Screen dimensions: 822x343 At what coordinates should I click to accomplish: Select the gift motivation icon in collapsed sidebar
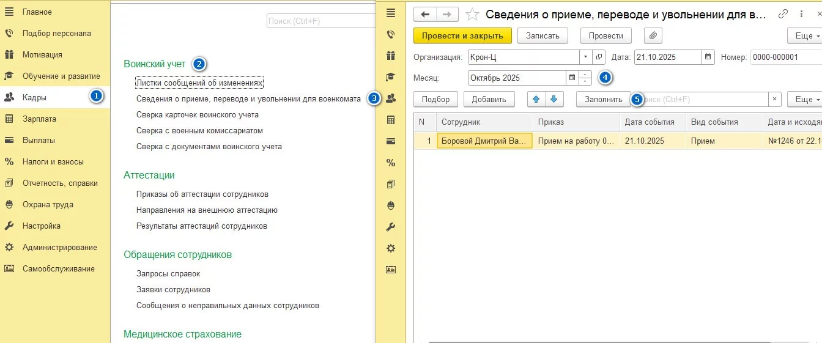pyautogui.click(x=391, y=56)
